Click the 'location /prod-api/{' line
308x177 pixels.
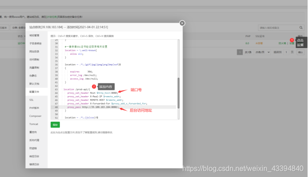[x=77, y=89]
